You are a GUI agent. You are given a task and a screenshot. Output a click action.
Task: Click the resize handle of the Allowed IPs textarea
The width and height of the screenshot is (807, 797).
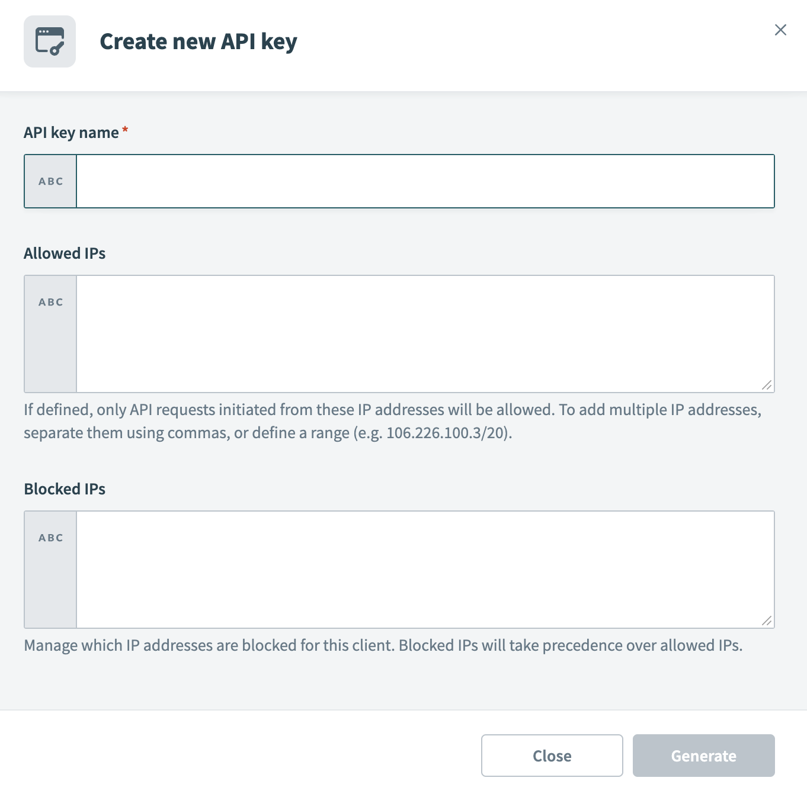(767, 385)
